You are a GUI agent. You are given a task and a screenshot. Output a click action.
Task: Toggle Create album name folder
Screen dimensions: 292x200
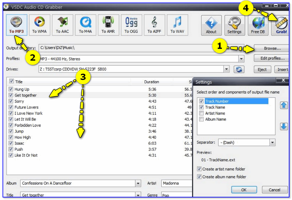pos(199,177)
